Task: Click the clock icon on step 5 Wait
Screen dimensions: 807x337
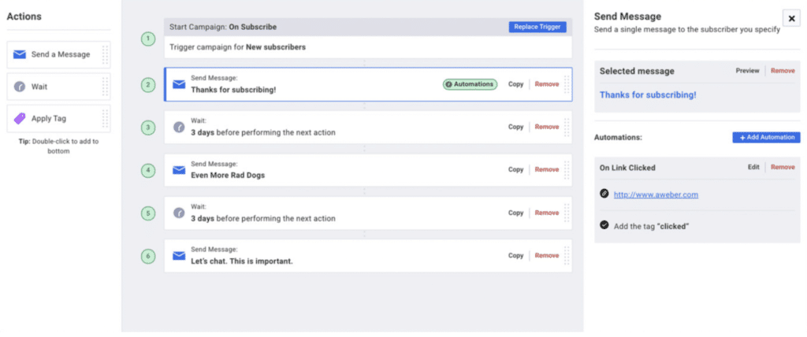Action: (179, 213)
